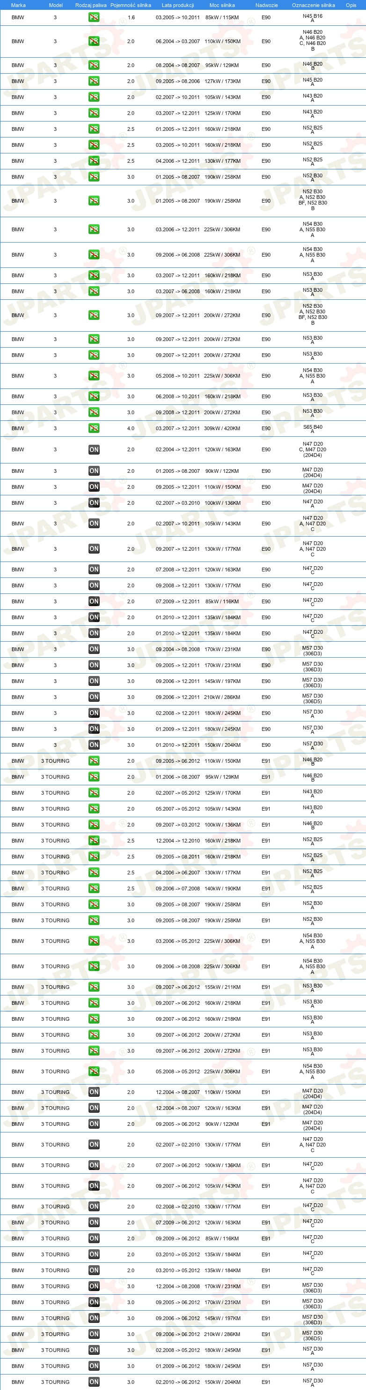
Task: Click PB icon in 2.5 01.2005 -> 12.2011 row
Action: [x=94, y=129]
